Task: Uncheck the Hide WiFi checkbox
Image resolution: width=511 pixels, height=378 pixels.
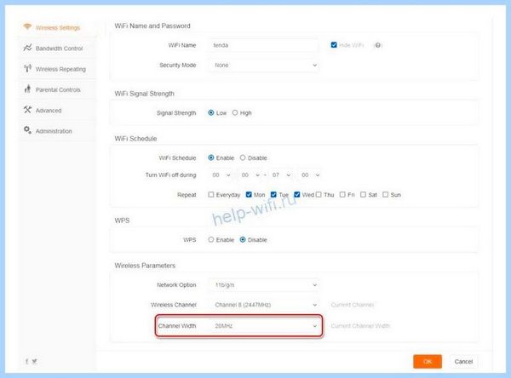Action: 334,45
